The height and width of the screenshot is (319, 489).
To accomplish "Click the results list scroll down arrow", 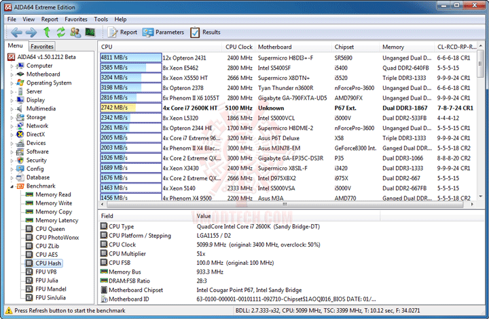I will 481,196.
